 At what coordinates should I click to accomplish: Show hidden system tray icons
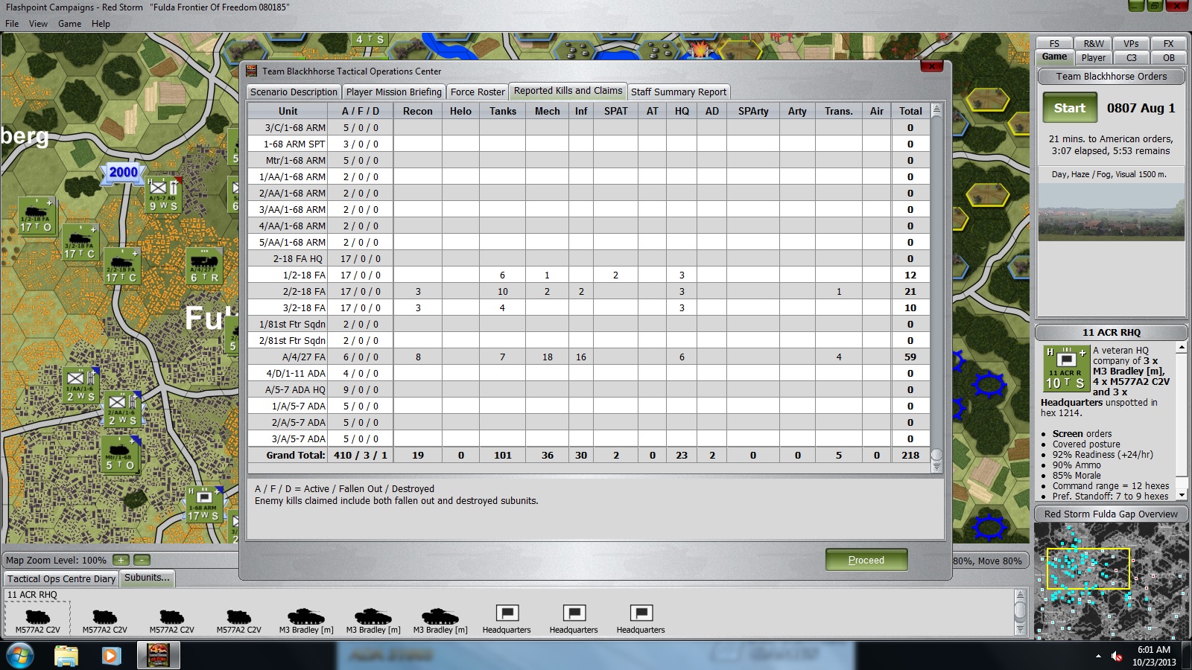click(x=1098, y=656)
